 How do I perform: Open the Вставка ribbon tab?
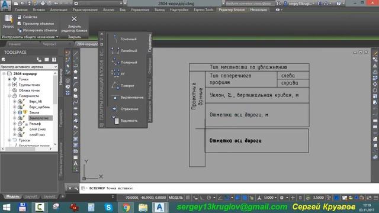click(38, 9)
